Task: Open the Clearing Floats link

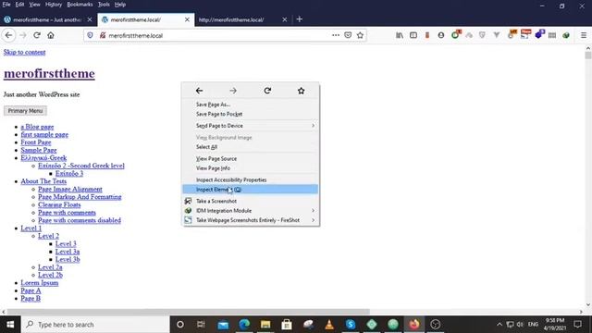Action: pyautogui.click(x=59, y=204)
